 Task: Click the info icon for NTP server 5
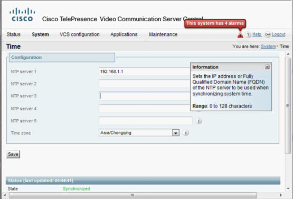[x=199, y=121]
